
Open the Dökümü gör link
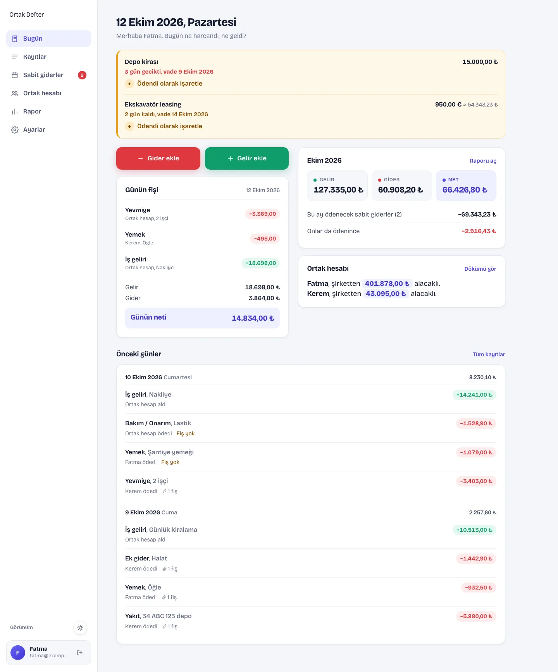click(x=480, y=269)
